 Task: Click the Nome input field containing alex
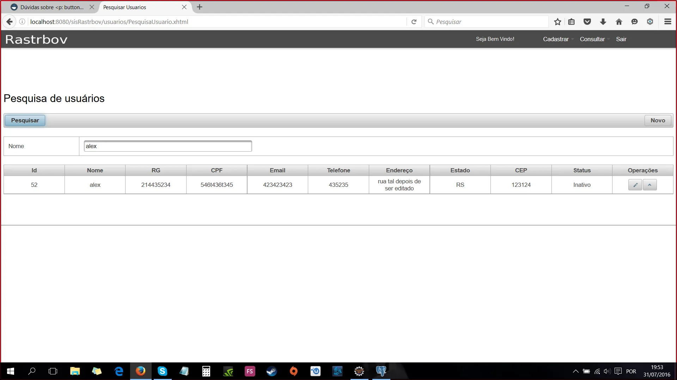point(168,146)
